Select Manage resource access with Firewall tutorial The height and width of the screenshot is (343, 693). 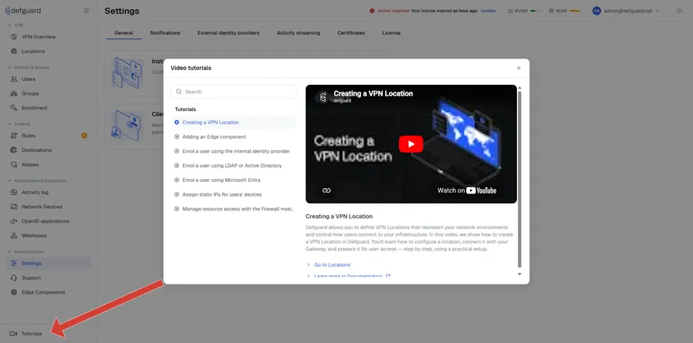pos(234,209)
